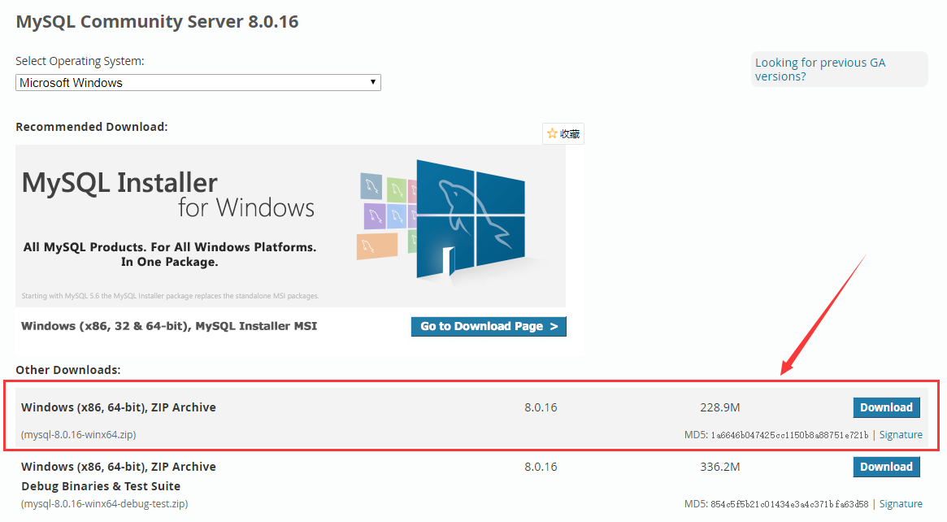Open the Select Operating System dropdown

coord(198,83)
